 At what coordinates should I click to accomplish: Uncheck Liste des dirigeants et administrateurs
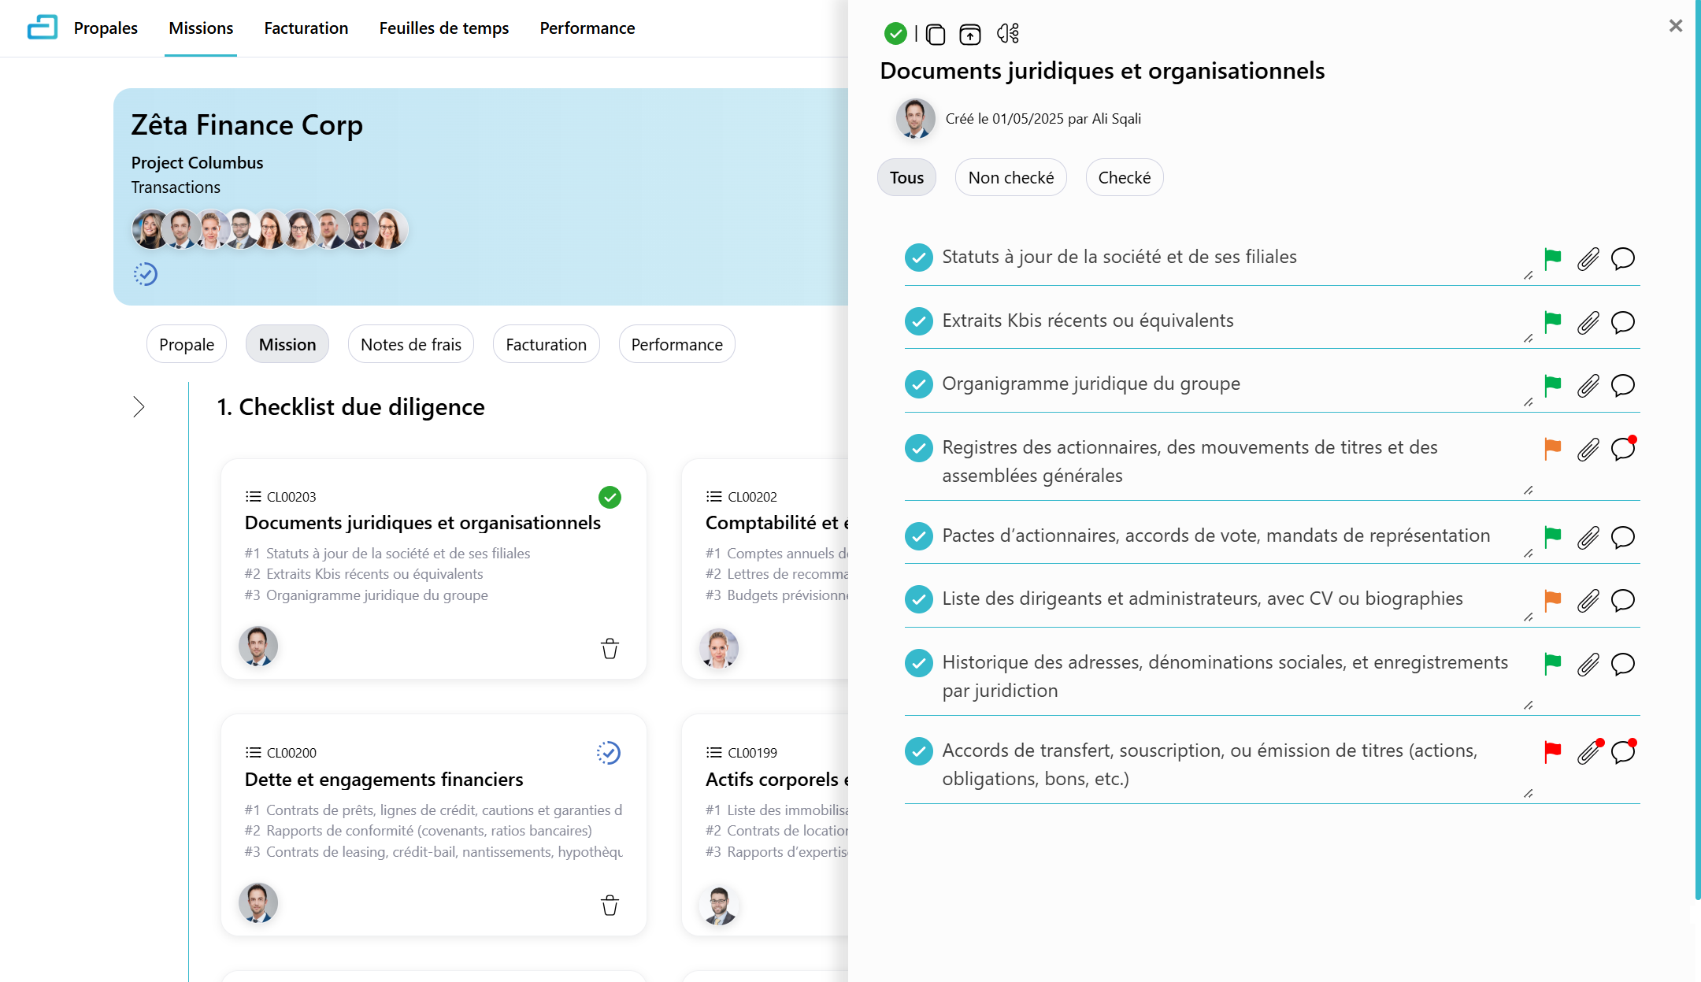click(918, 599)
